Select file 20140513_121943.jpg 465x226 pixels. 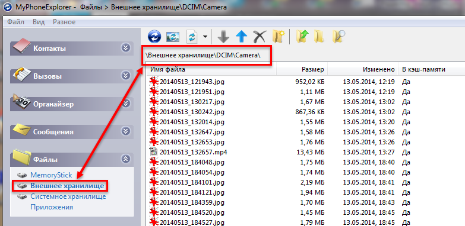point(192,82)
